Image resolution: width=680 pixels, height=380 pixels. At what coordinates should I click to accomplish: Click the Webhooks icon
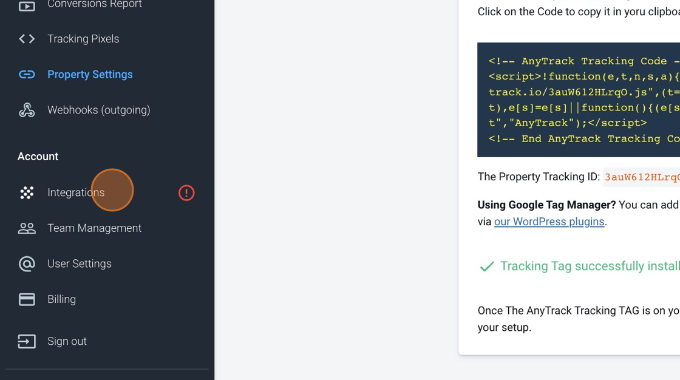click(27, 110)
